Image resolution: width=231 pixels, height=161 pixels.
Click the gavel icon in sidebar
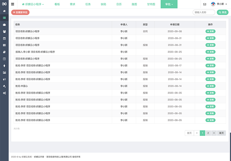[x=4, y=86]
